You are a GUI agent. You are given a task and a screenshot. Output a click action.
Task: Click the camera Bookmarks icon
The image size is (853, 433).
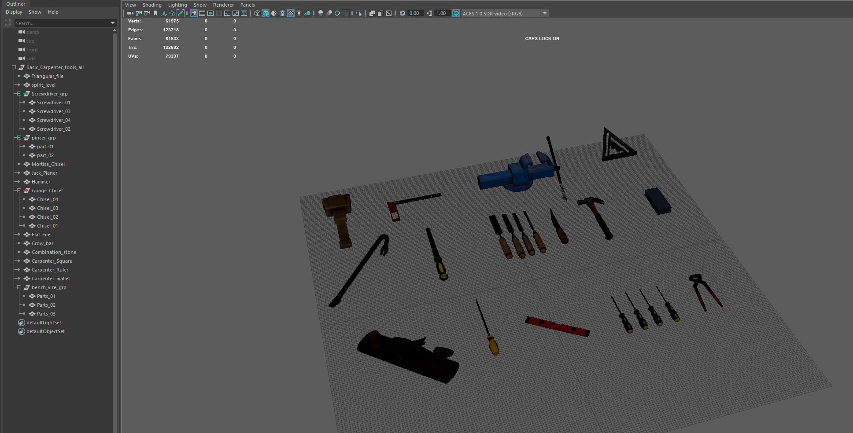(x=155, y=13)
